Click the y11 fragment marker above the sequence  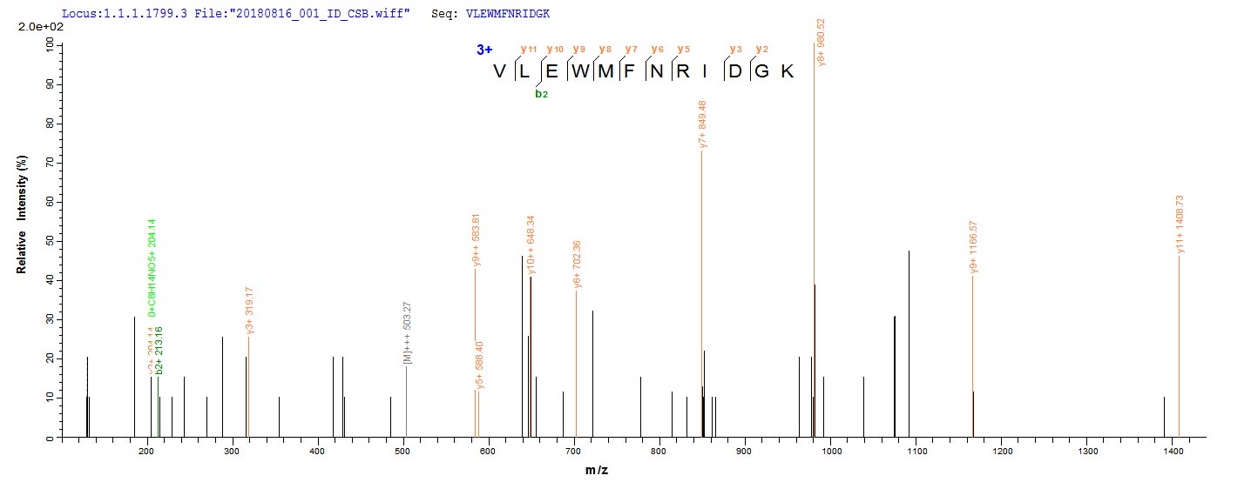528,49
